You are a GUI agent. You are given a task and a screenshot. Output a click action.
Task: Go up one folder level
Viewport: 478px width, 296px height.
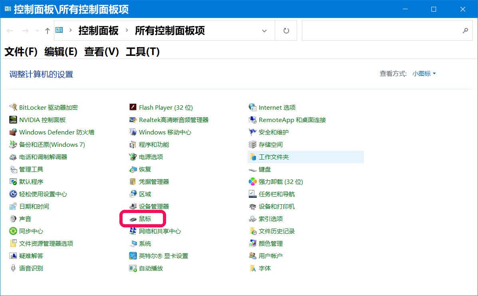tap(47, 31)
